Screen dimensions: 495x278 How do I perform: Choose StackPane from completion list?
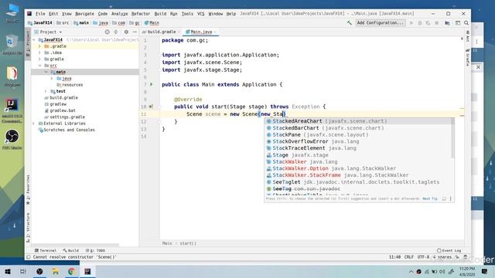coord(359,134)
